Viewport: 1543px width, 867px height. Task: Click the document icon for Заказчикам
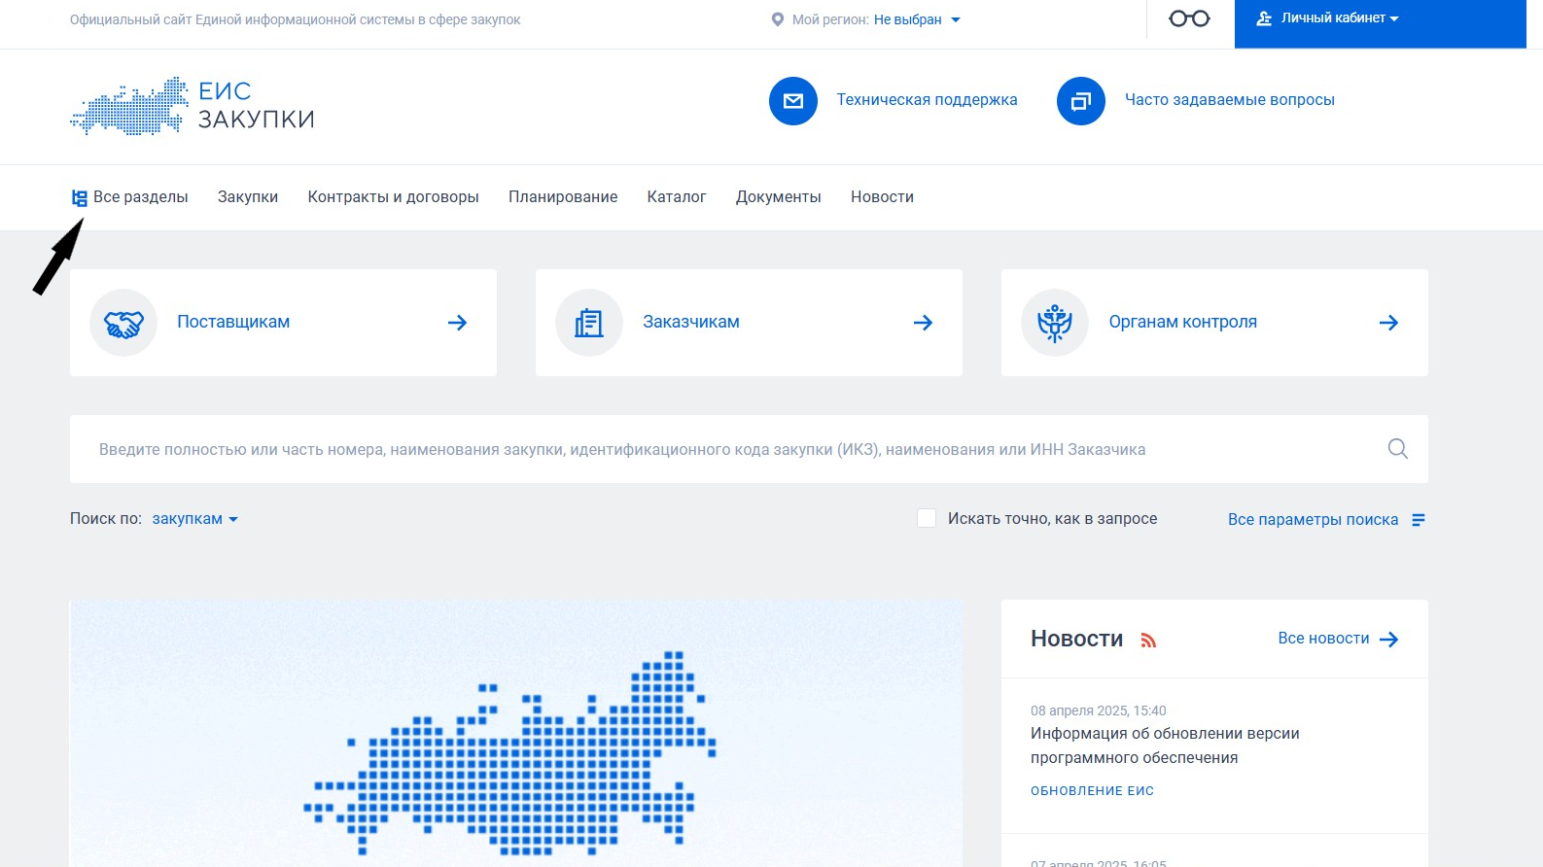pos(589,323)
